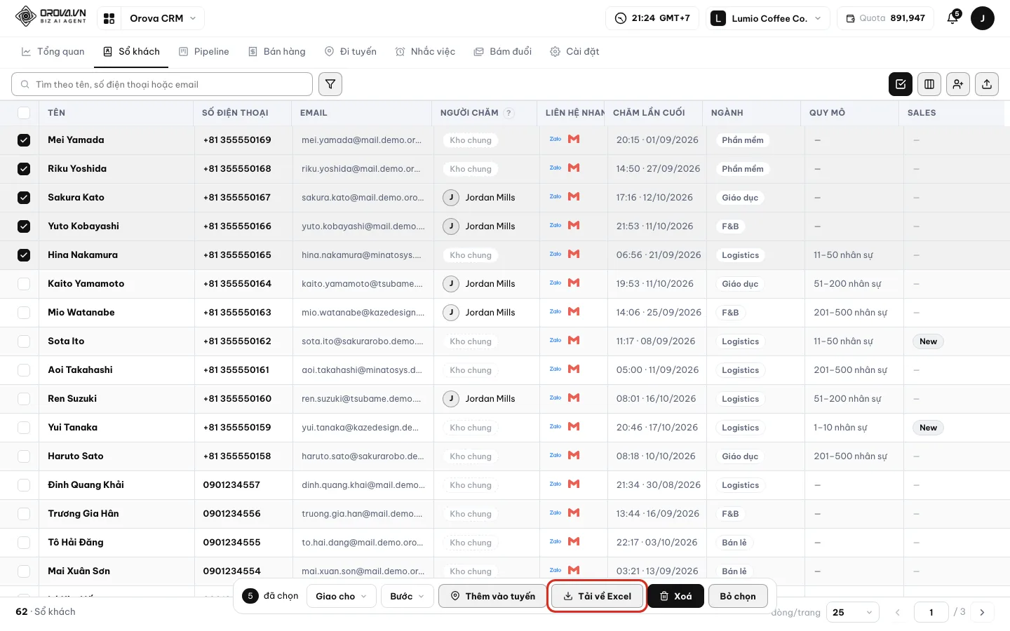Click Zalo icon in Ren Suzuki row
This screenshot has width=1010, height=631.
555,398
